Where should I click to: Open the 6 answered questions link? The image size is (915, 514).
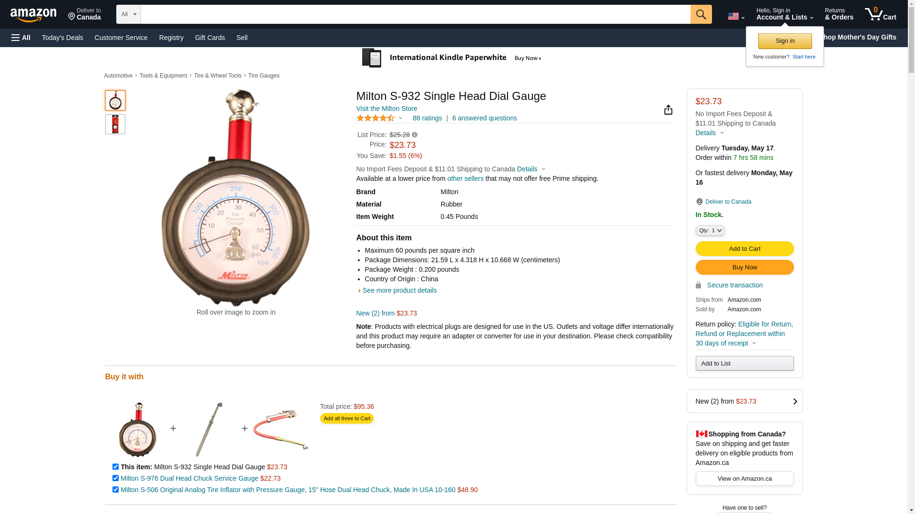[484, 118]
